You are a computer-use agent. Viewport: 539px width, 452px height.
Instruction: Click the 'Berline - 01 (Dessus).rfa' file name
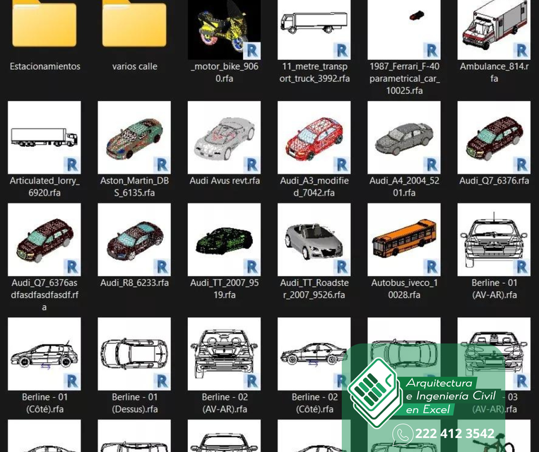click(x=134, y=403)
